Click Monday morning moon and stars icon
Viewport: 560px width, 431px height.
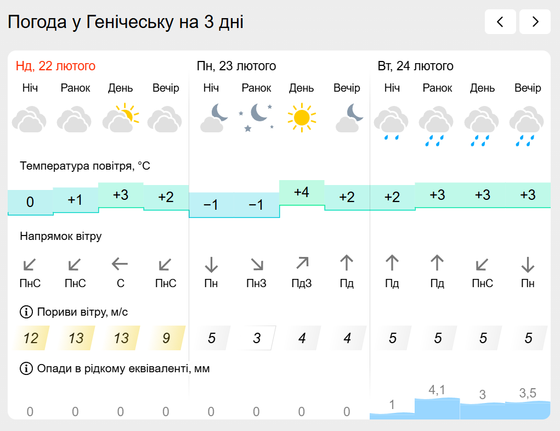point(257,117)
